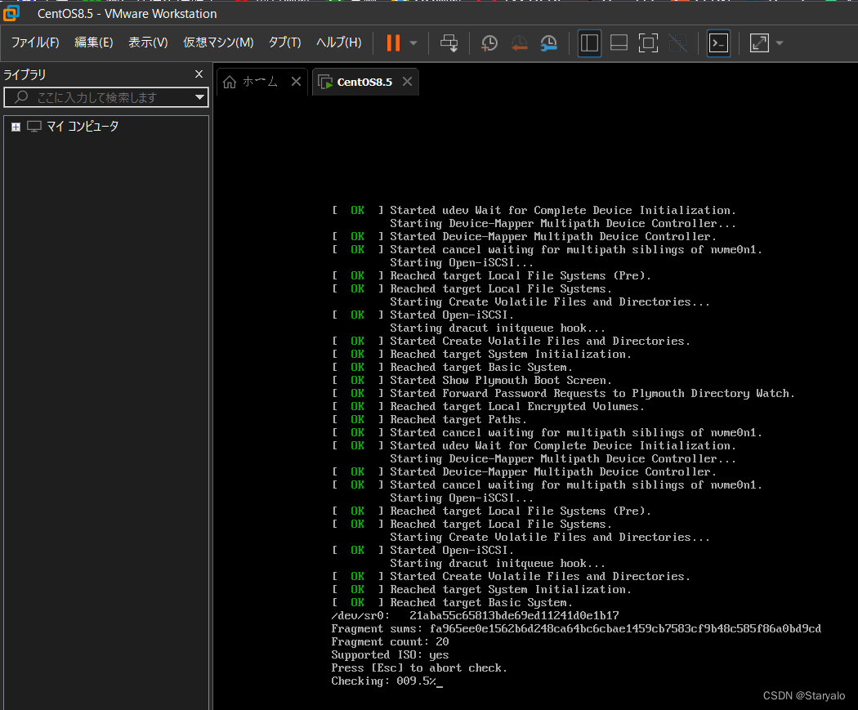The image size is (858, 710).
Task: Select マイ コンピュータ in the library tree
Action: pyautogui.click(x=83, y=127)
